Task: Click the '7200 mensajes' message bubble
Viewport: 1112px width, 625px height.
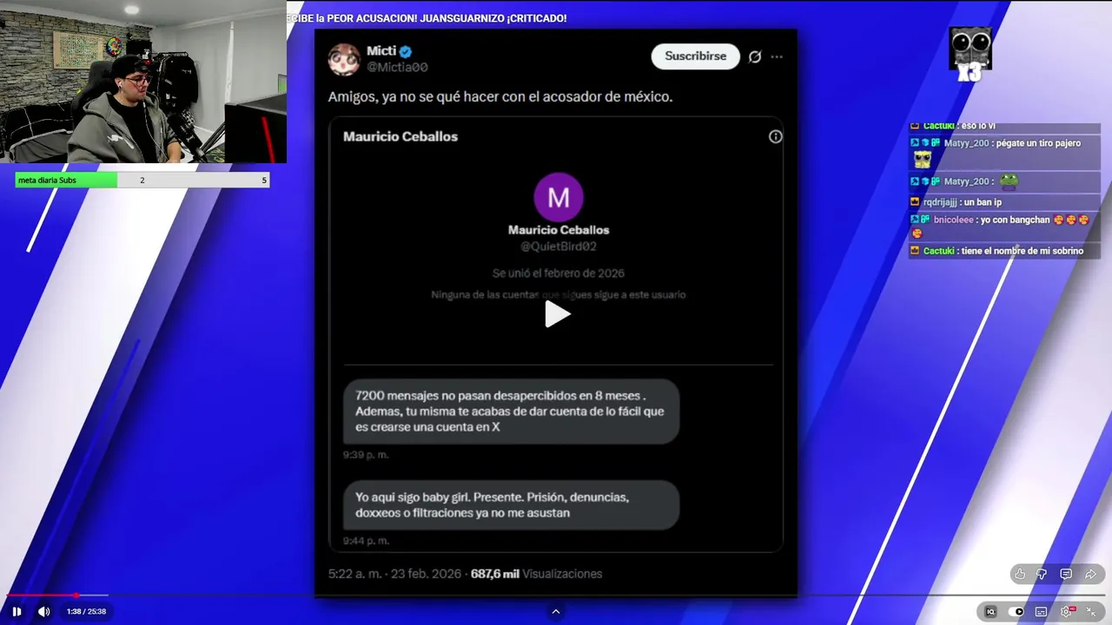Action: pyautogui.click(x=511, y=411)
